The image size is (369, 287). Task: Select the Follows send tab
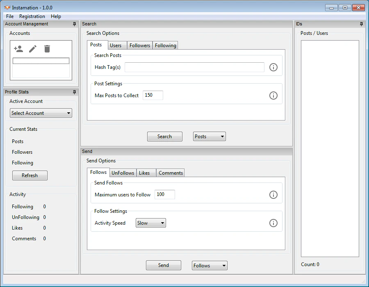pyautogui.click(x=98, y=172)
